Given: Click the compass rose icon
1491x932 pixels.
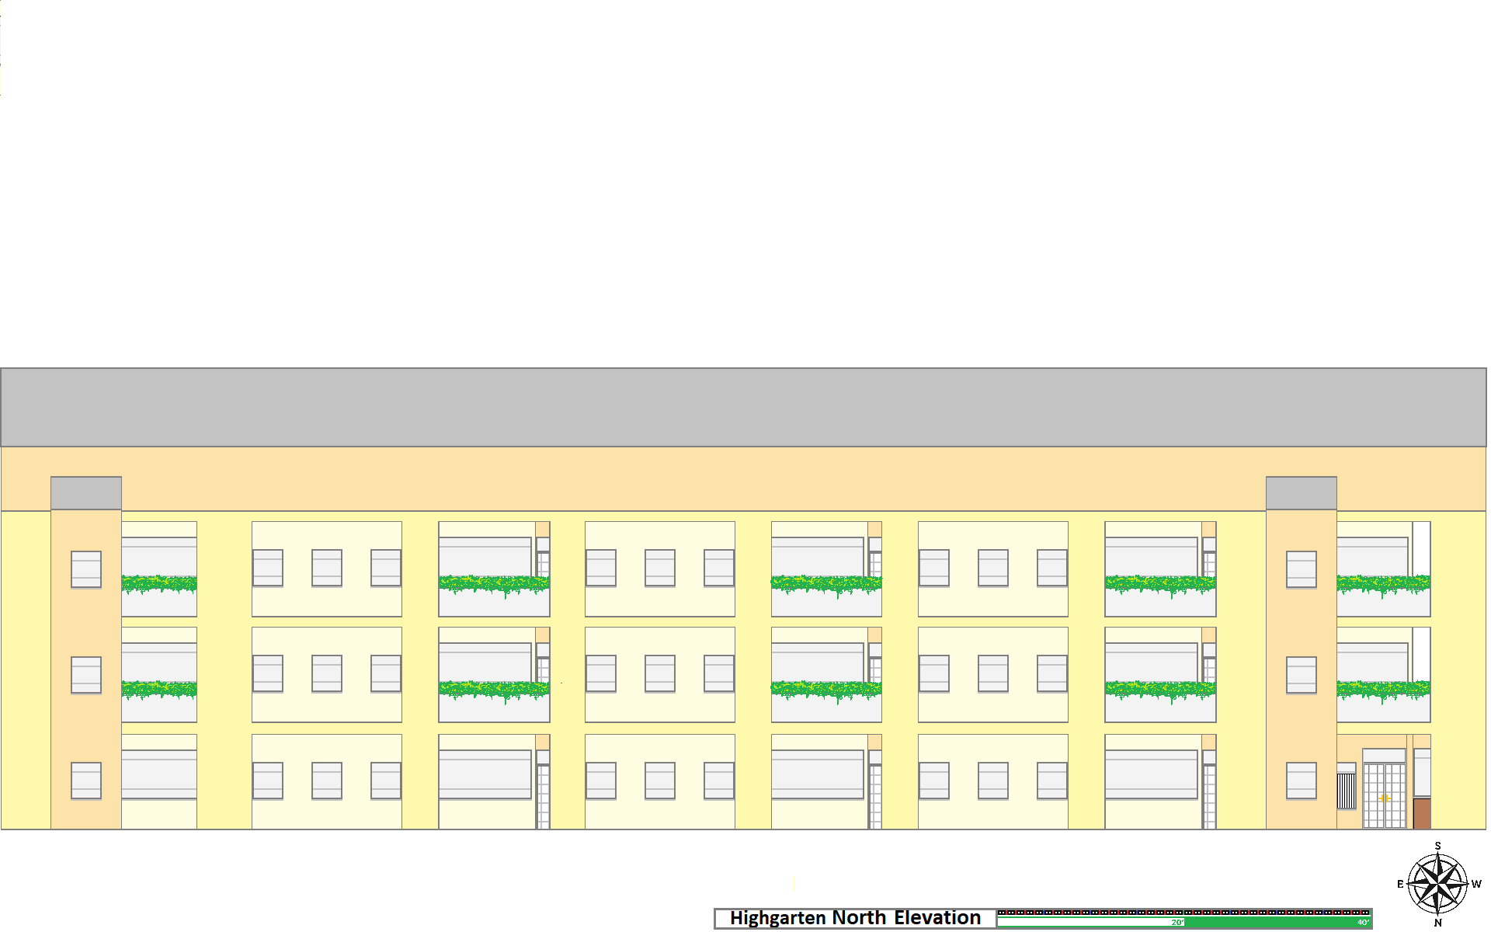Looking at the screenshot, I should [1437, 884].
